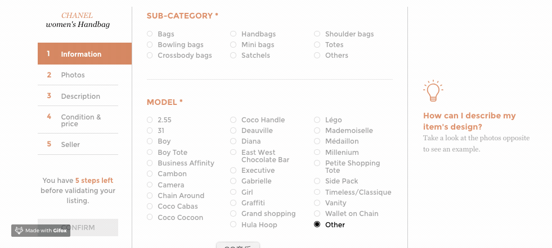Click the lightbulb tip icon

click(433, 91)
